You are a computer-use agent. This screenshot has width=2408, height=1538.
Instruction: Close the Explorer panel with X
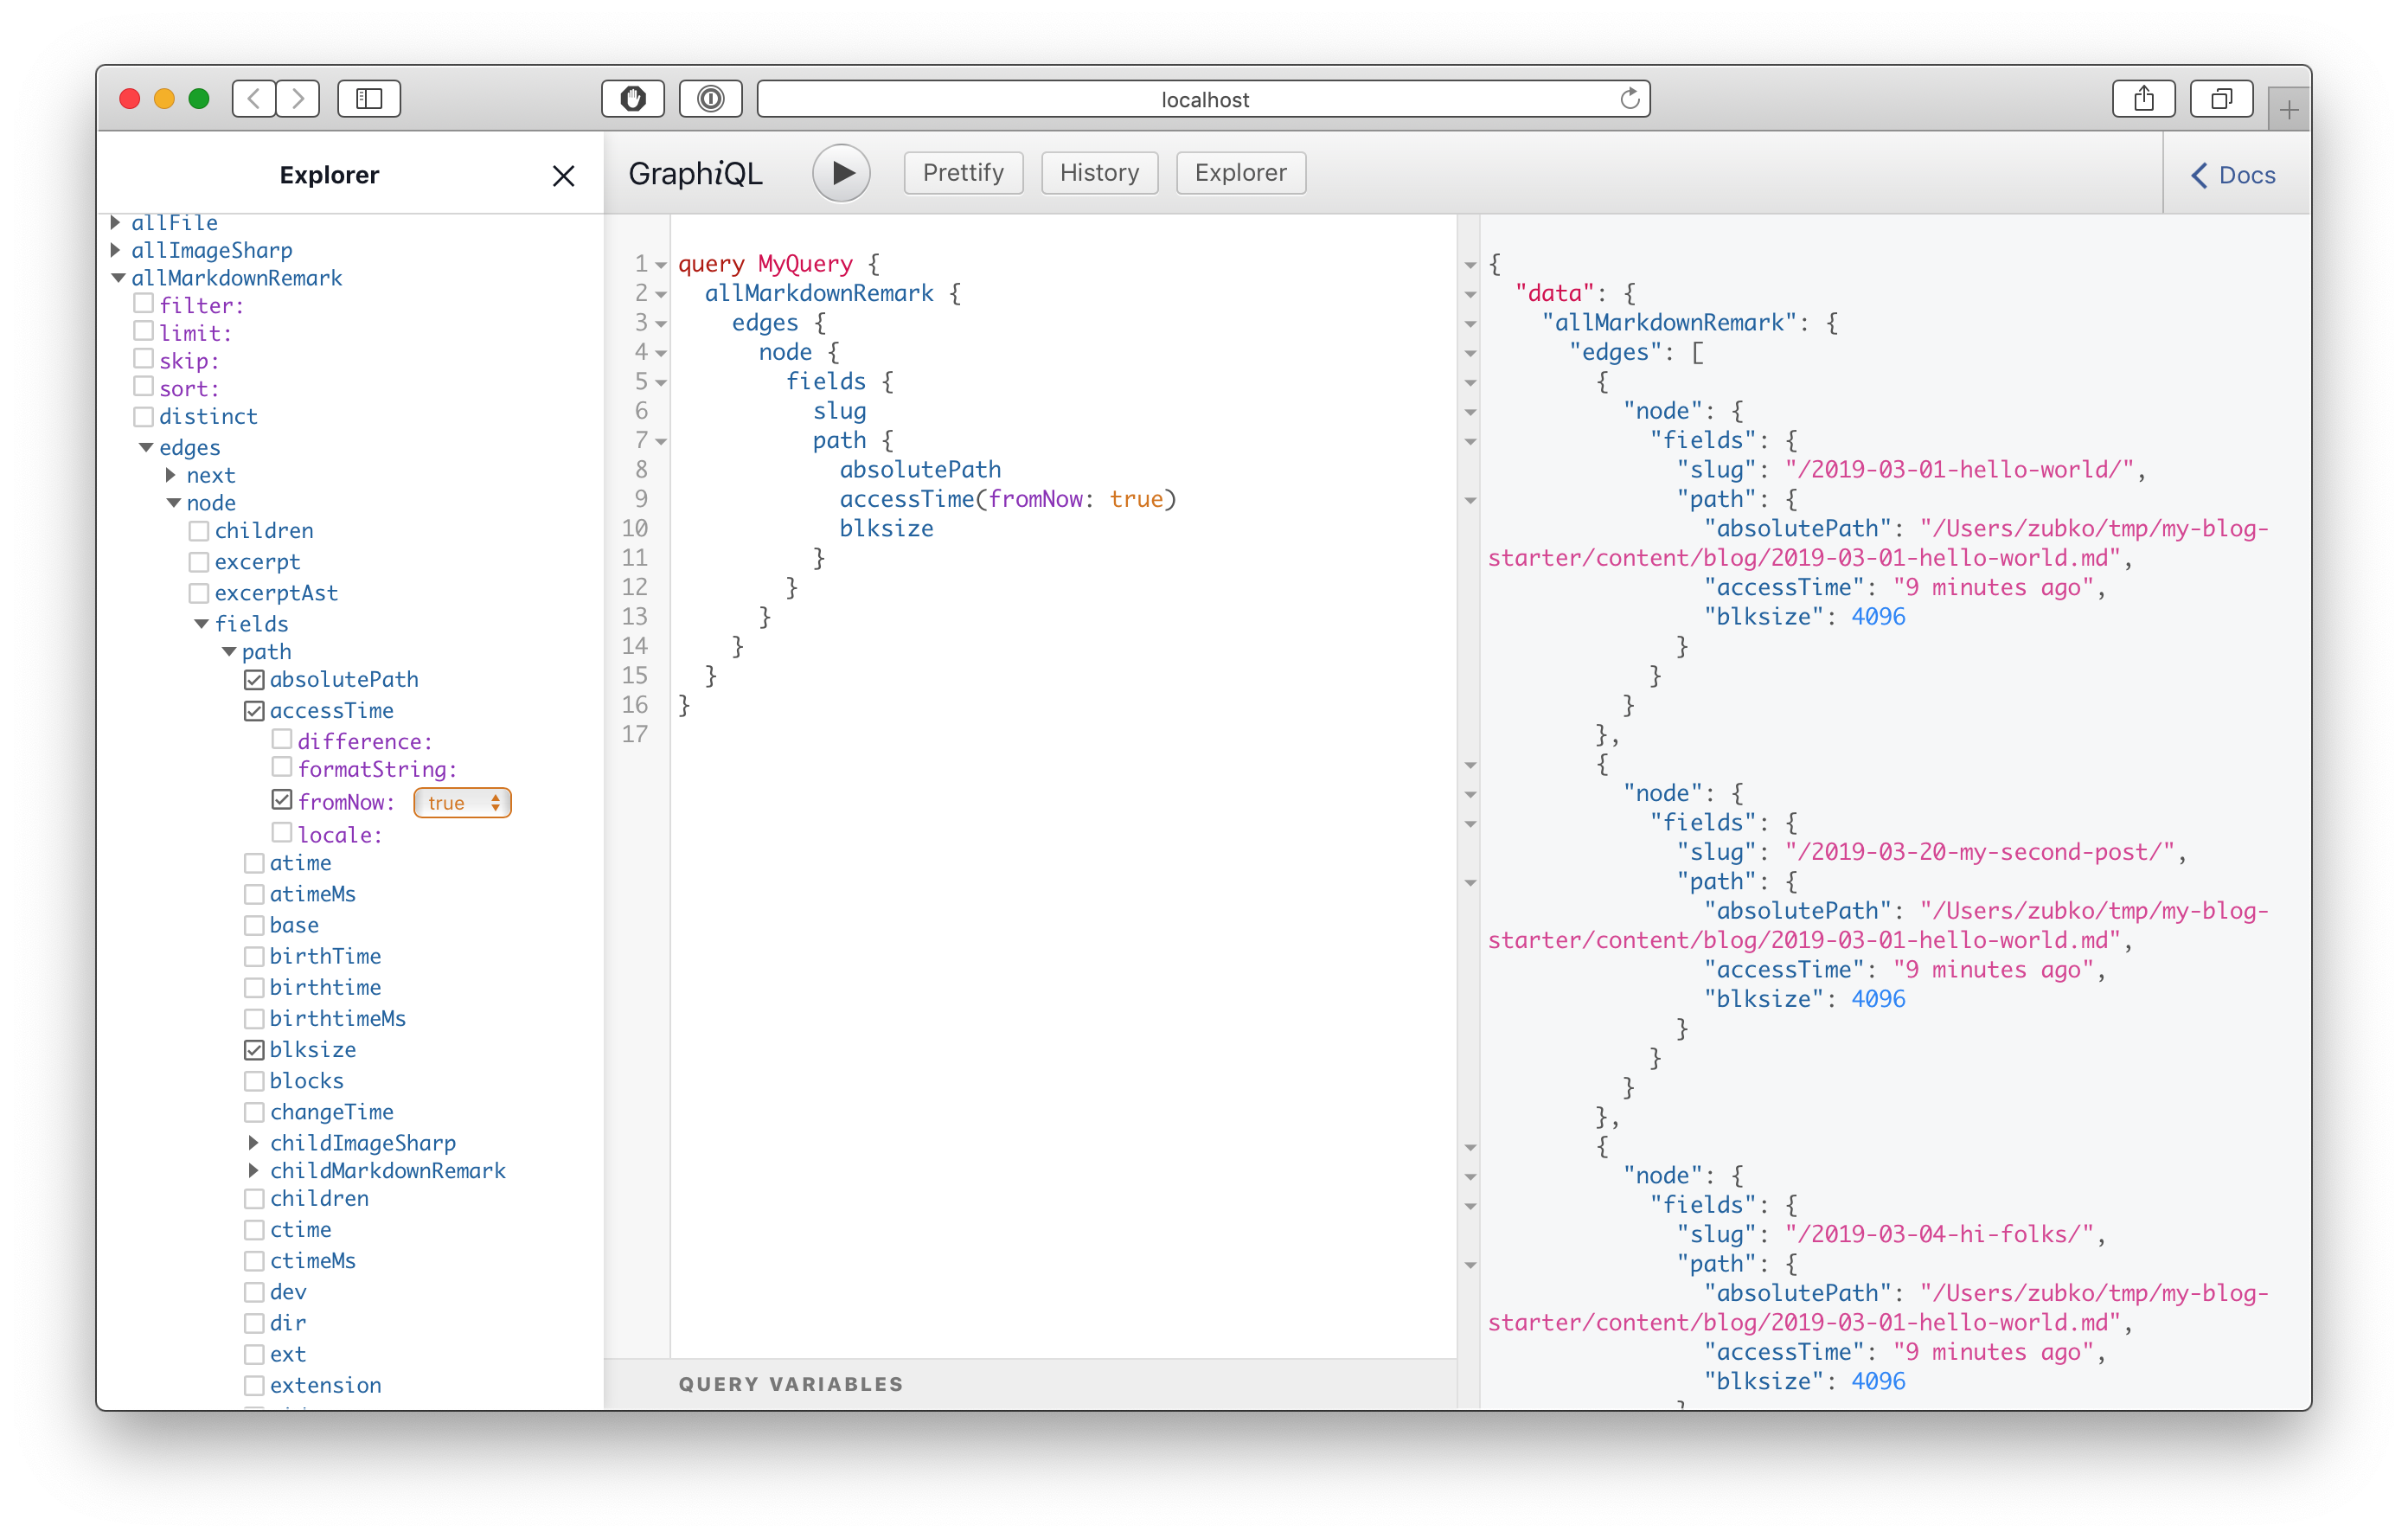pyautogui.click(x=563, y=176)
